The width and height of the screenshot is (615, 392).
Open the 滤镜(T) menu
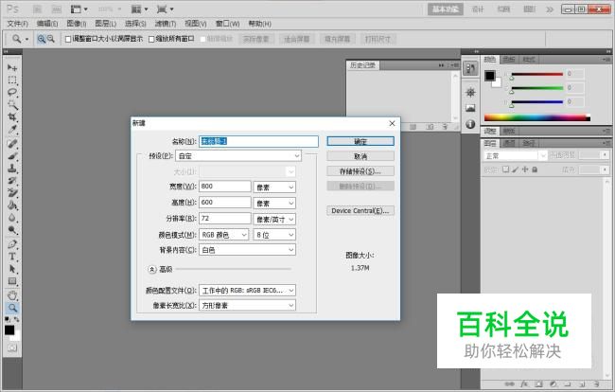166,24
